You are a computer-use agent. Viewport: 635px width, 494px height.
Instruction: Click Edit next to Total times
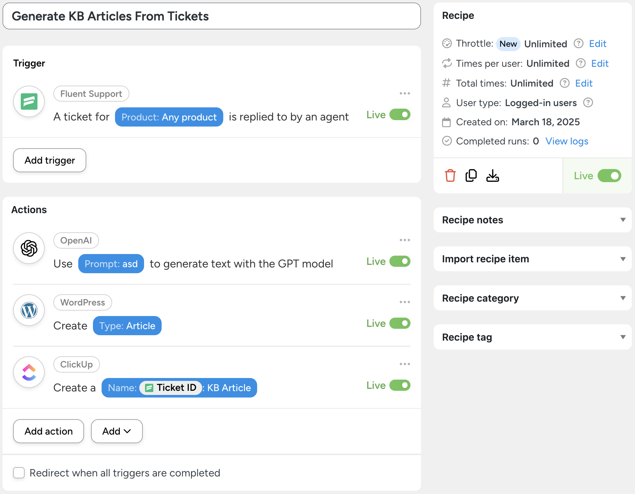584,83
